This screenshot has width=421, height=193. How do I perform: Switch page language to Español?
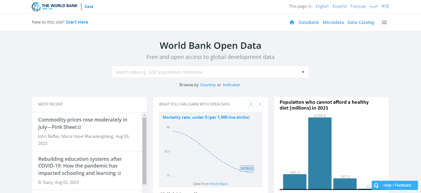pos(340,6)
